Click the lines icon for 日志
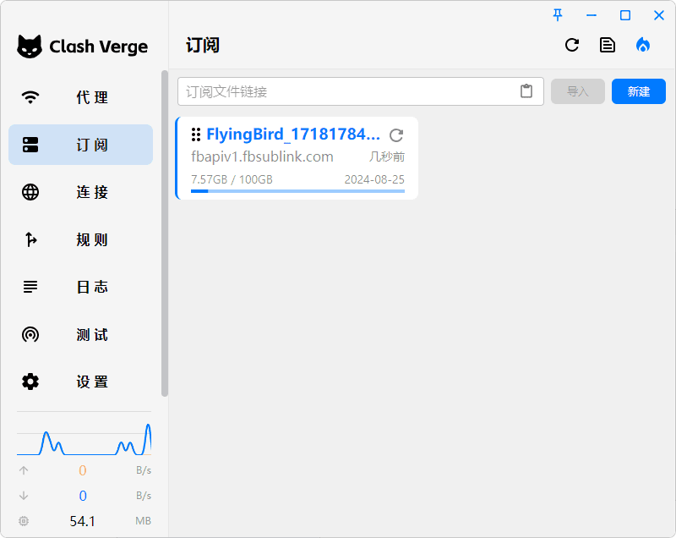 tap(30, 287)
